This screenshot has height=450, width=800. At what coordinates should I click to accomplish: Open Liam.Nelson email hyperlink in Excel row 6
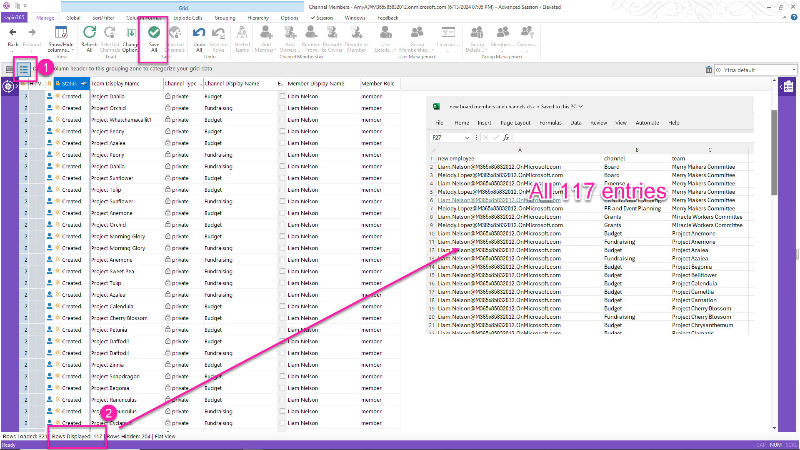pos(499,200)
